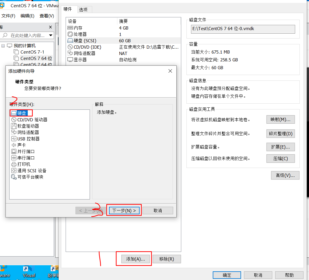This screenshot has width=309, height=280.
Task: Click the 设备 column header
Action: click(x=72, y=21)
